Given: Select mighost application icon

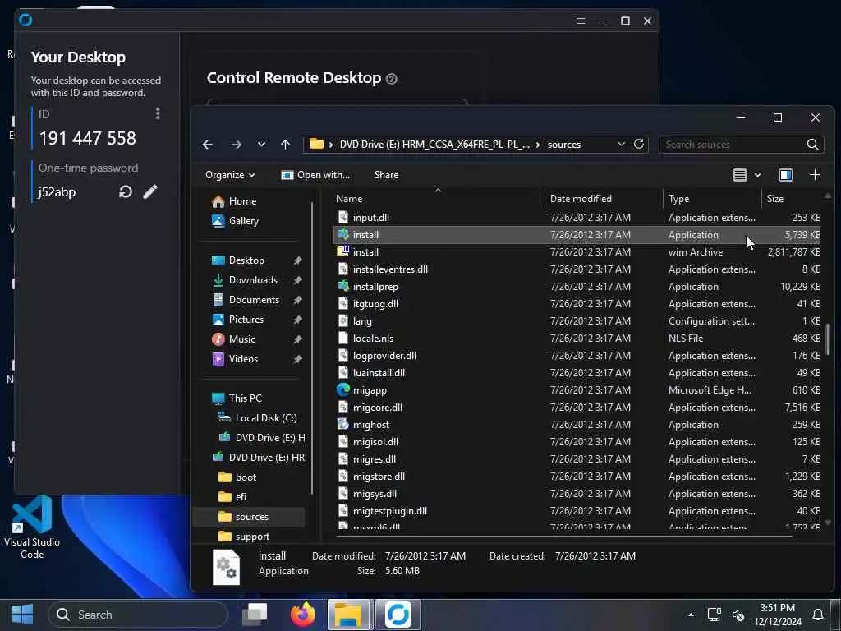Looking at the screenshot, I should [343, 424].
